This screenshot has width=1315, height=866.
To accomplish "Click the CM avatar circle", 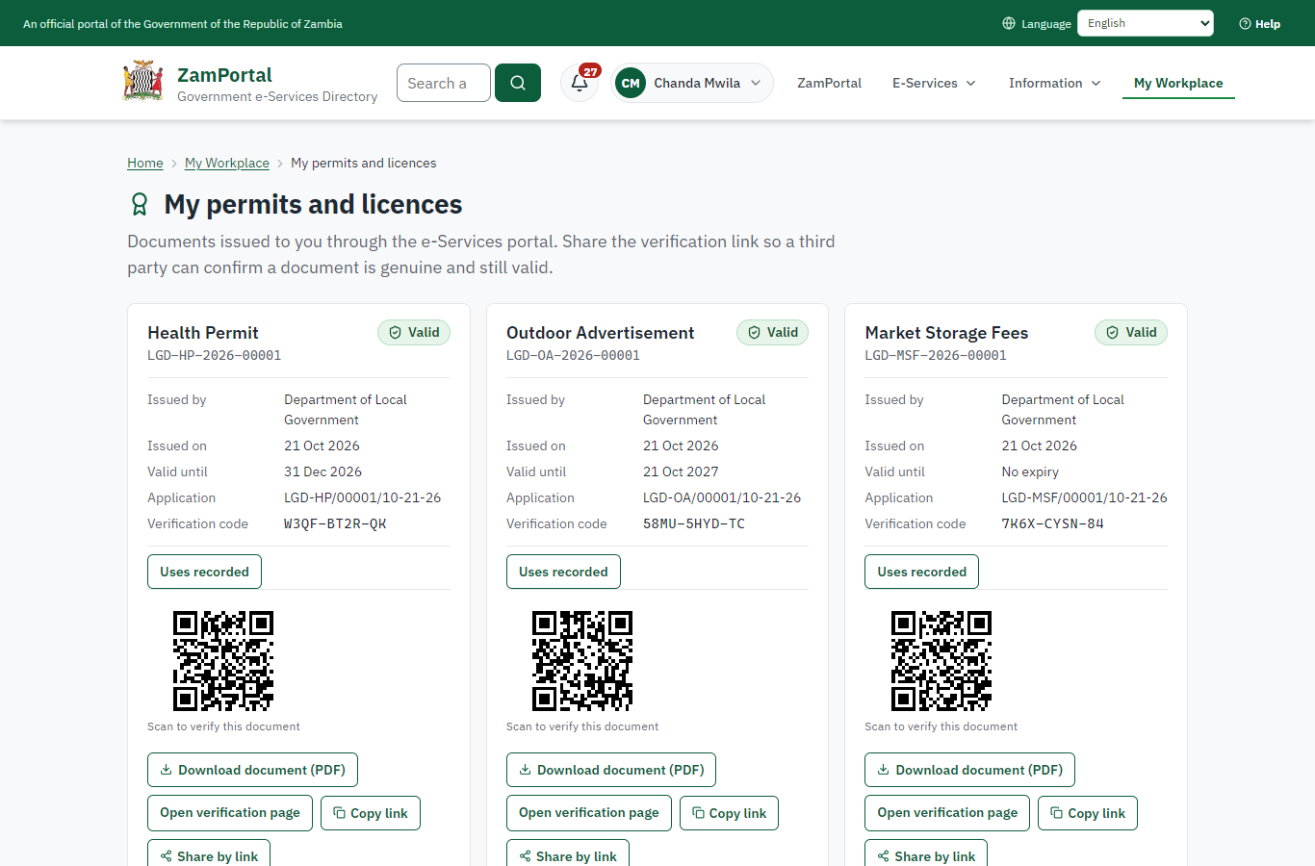I will coord(631,83).
